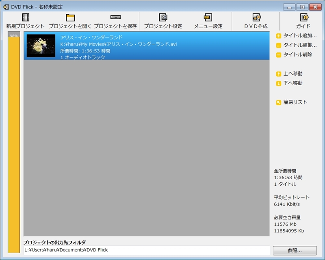Click the 下へ移動 link text
This screenshot has width=325, height=260.
293,83
